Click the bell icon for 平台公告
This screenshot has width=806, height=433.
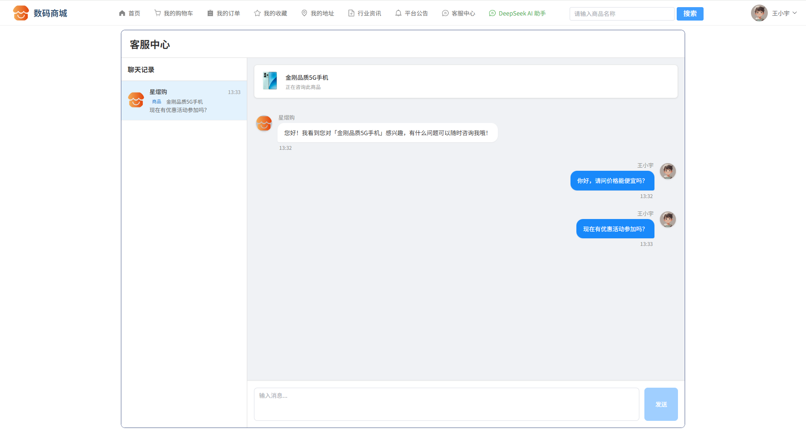click(x=398, y=13)
